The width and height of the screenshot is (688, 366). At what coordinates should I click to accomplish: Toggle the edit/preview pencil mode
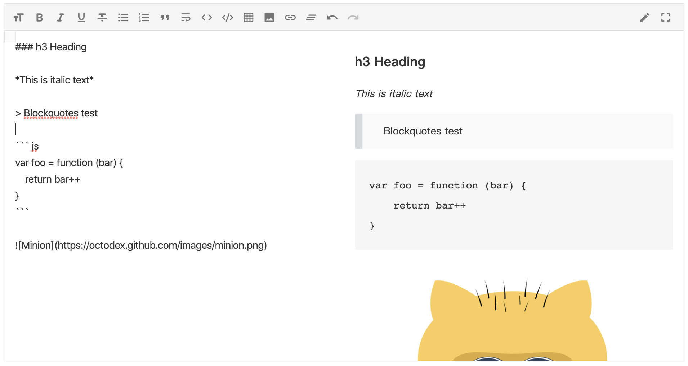(x=645, y=17)
